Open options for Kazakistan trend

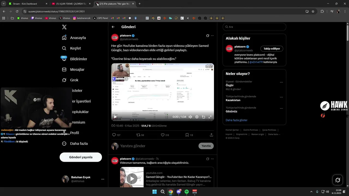(x=281, y=97)
